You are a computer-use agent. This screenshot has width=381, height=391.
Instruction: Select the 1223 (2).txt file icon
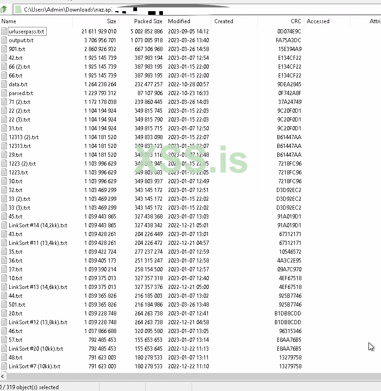[4, 164]
